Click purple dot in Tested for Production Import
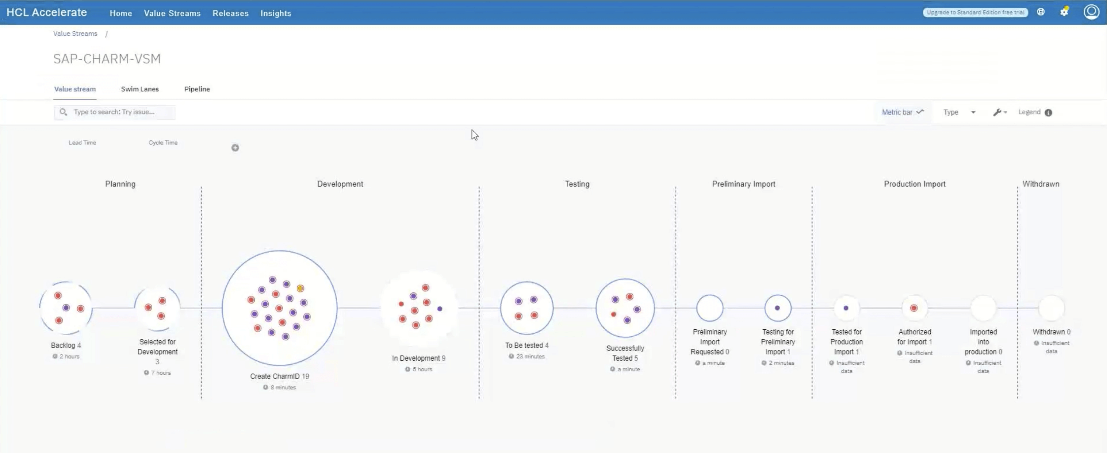 click(846, 308)
